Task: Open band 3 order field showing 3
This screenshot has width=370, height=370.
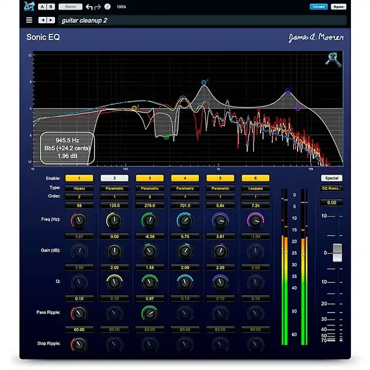Action: 150,197
